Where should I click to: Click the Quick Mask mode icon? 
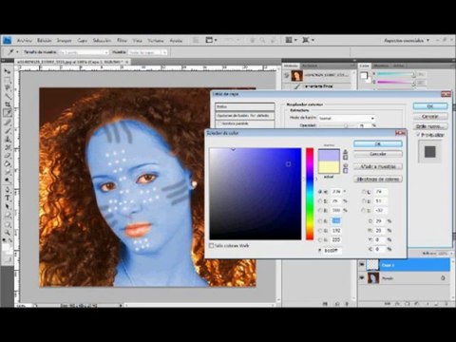pos(8,259)
